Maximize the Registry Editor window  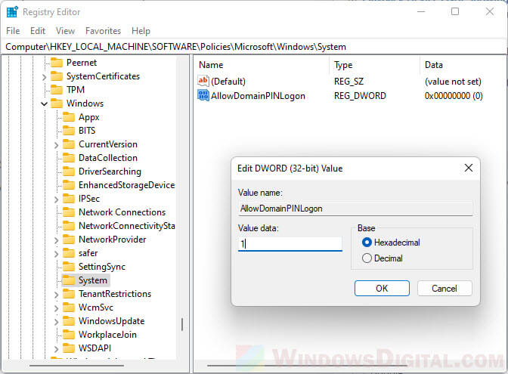click(455, 11)
